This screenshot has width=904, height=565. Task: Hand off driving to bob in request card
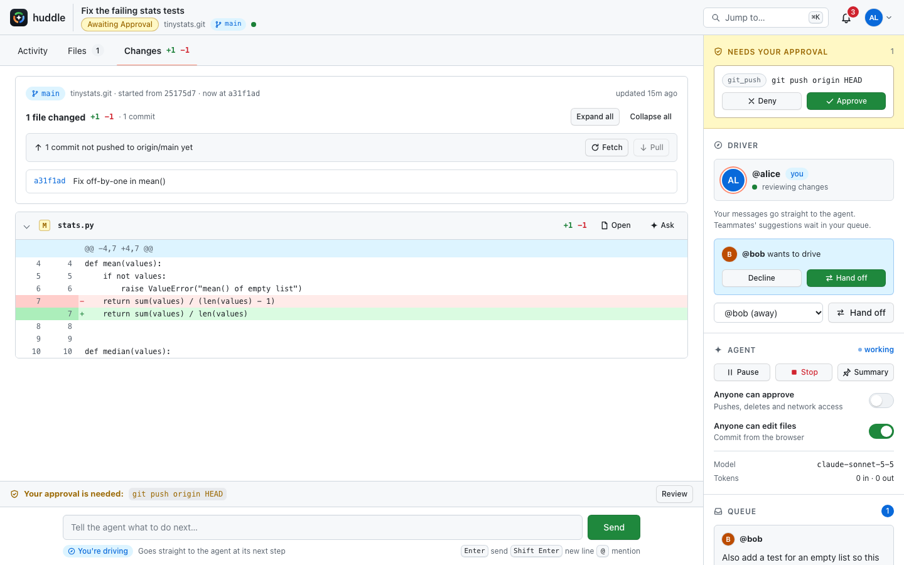click(x=846, y=278)
